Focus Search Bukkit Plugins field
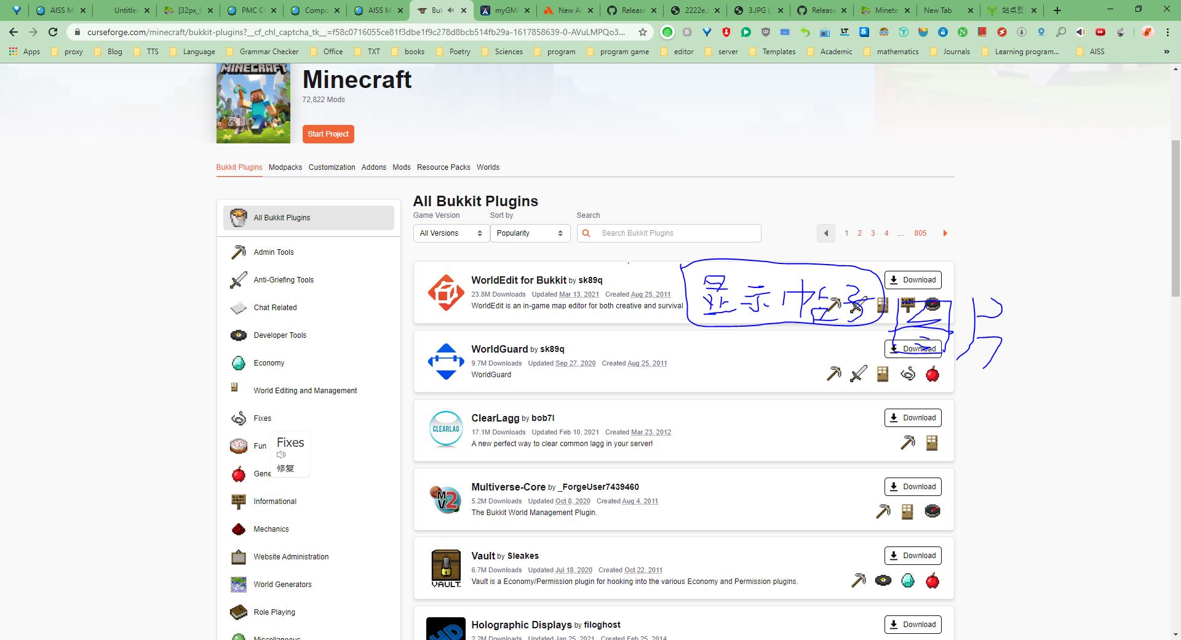The width and height of the screenshot is (1181, 640). pos(669,233)
